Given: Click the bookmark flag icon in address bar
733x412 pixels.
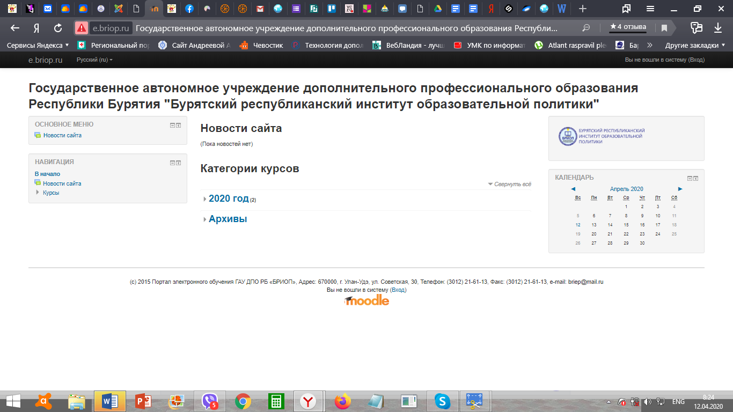Looking at the screenshot, I should coord(664,28).
